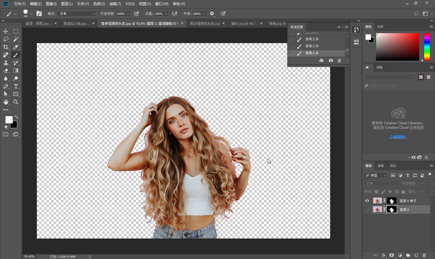Image resolution: width=435 pixels, height=259 pixels.
Task: Select the 图层 0 layer mask thumbnail
Action: (x=392, y=210)
